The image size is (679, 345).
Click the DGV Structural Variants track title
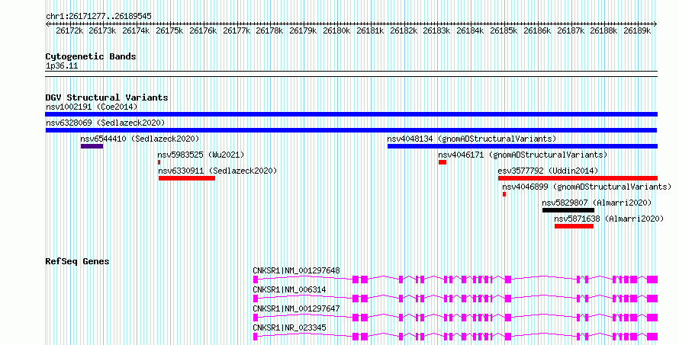107,97
